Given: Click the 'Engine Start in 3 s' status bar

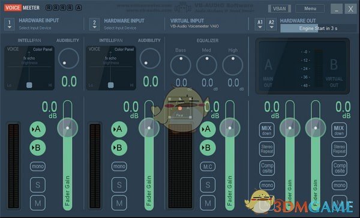Looking at the screenshot, I should [x=318, y=28].
